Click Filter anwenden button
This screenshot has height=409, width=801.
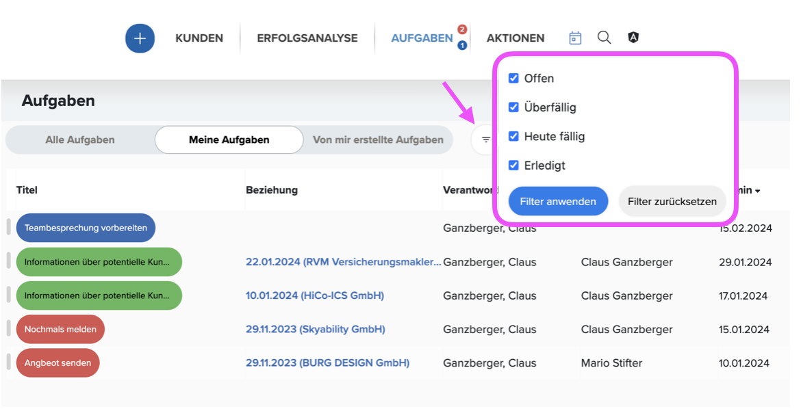tap(558, 201)
